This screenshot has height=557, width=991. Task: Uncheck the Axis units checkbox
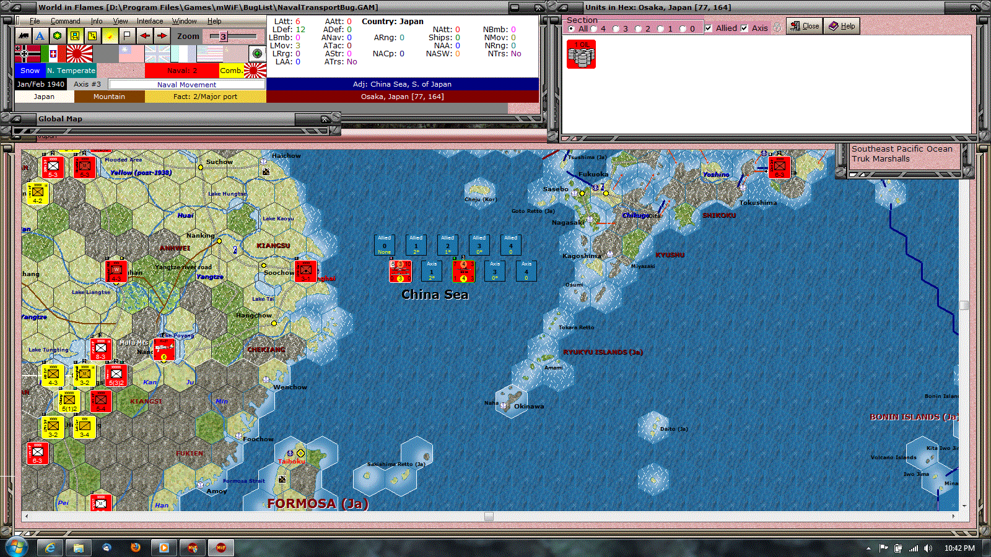tap(744, 27)
